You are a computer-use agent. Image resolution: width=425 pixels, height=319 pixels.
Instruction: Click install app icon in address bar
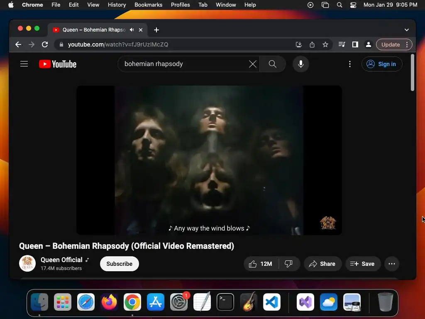point(299,44)
